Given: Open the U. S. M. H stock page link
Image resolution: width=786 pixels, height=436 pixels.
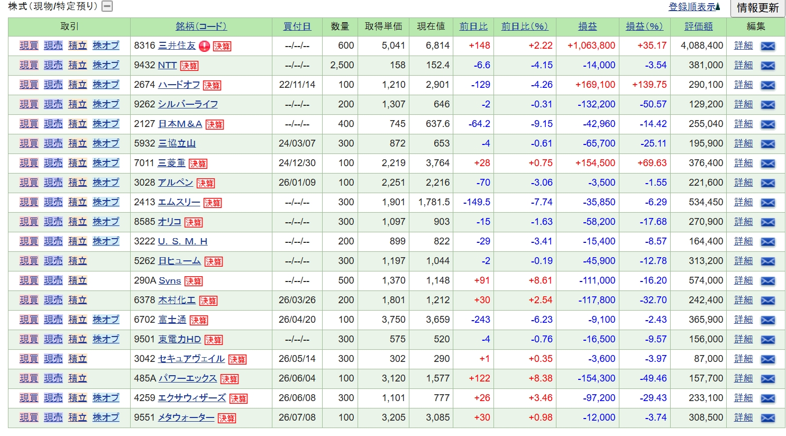Looking at the screenshot, I should (x=183, y=241).
